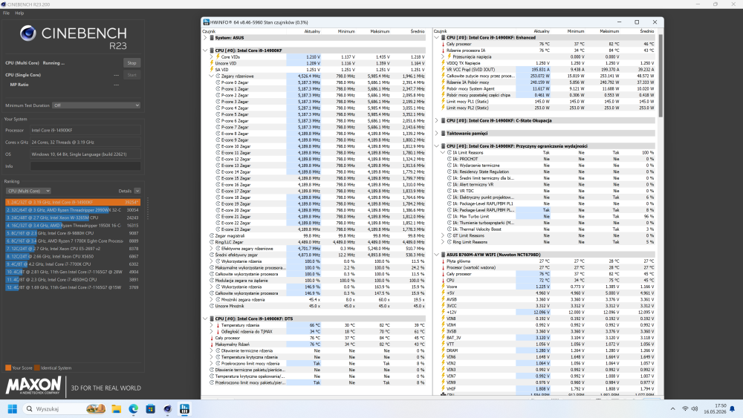The height and width of the screenshot is (418, 743).
Task: Click the volume icon in system tray
Action: (695, 408)
